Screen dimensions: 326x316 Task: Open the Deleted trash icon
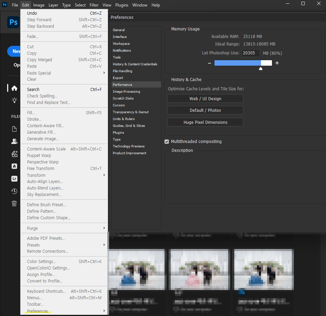(x=14, y=203)
